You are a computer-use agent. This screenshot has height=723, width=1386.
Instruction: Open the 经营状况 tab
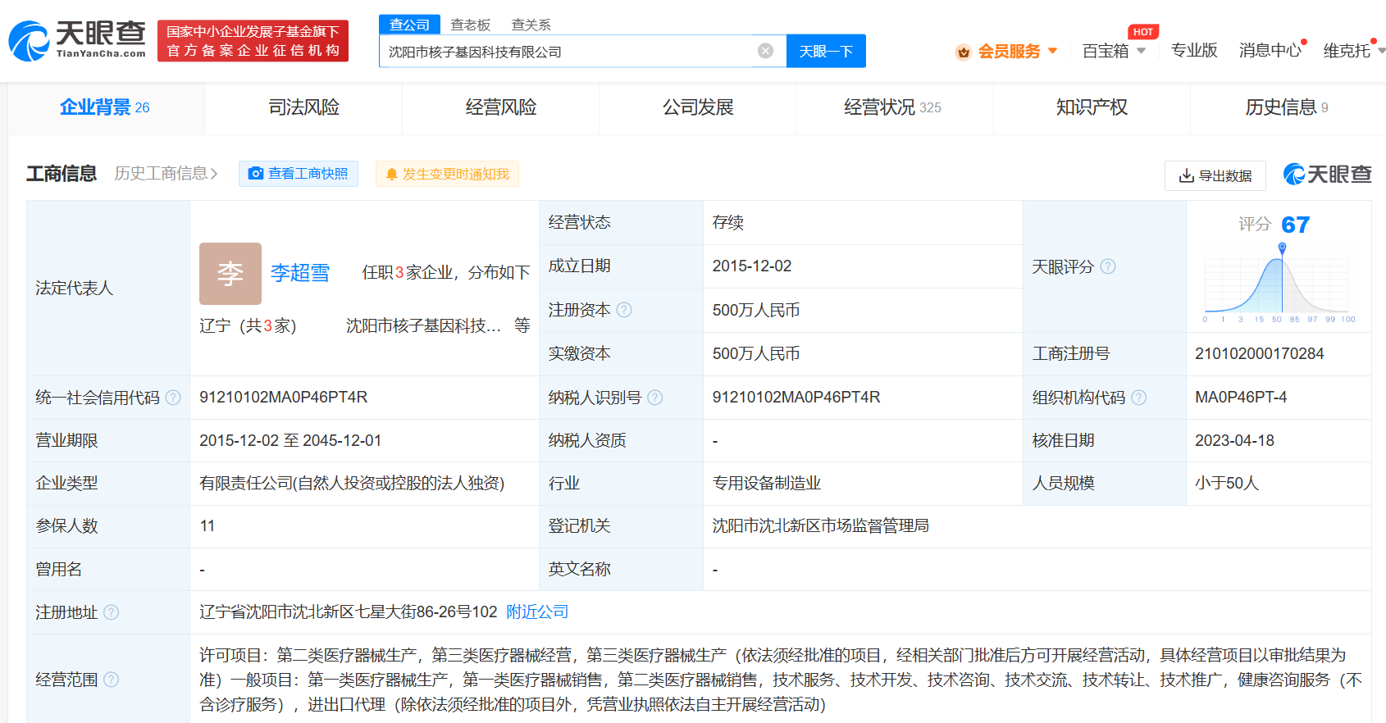point(895,107)
